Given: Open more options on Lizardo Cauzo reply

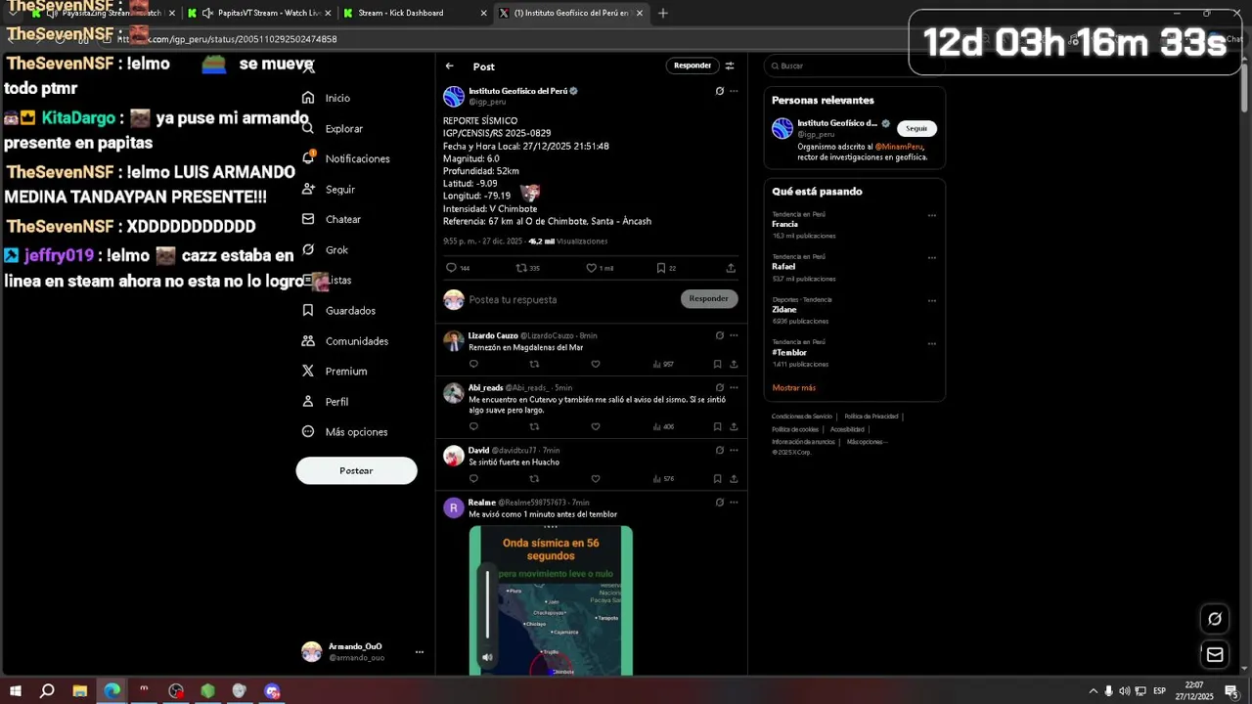Looking at the screenshot, I should [734, 335].
